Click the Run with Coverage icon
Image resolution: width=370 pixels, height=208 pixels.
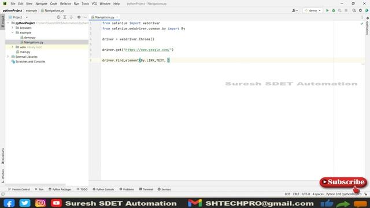(x=340, y=10)
